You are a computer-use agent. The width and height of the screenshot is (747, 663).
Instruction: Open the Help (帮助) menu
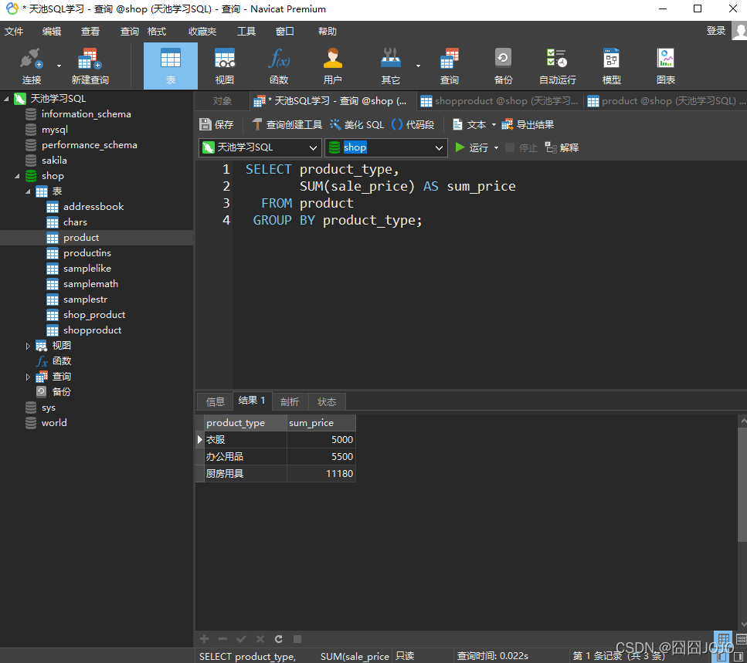tap(328, 32)
